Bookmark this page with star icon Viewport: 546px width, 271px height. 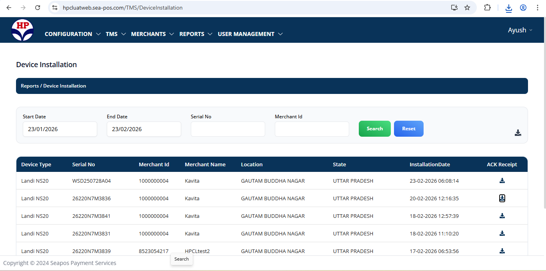pos(467,8)
